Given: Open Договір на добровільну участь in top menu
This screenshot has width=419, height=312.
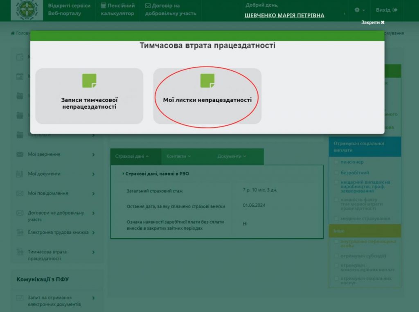Looking at the screenshot, I should pyautogui.click(x=171, y=10).
